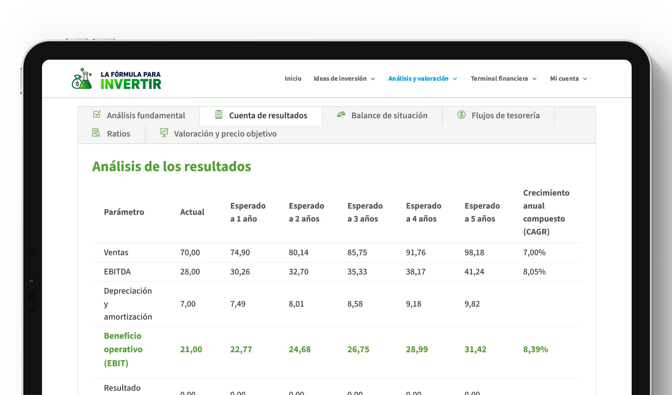
Task: Click the EBIT value 22,77
Action: coord(241,350)
